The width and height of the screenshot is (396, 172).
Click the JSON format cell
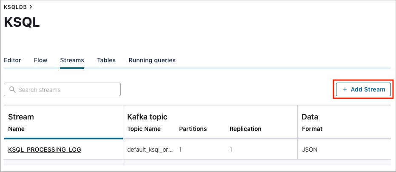click(310, 150)
